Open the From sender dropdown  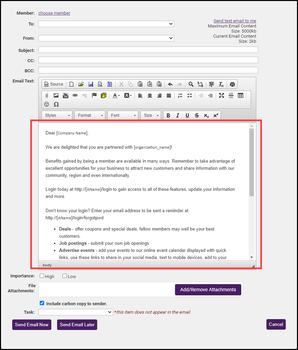(x=106, y=38)
